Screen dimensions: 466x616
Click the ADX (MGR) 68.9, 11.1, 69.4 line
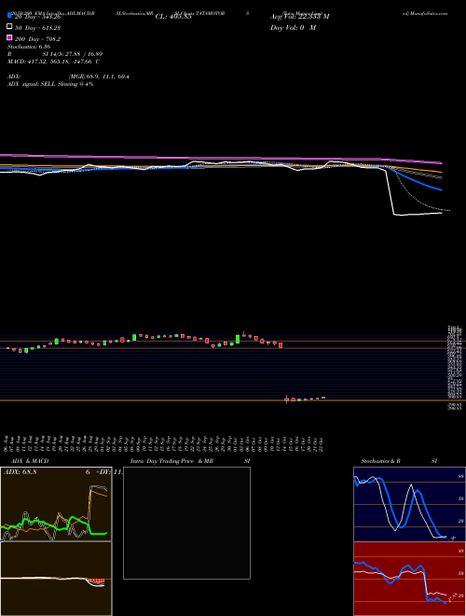click(68, 77)
